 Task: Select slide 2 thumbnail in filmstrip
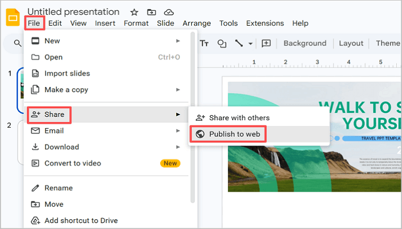21,143
